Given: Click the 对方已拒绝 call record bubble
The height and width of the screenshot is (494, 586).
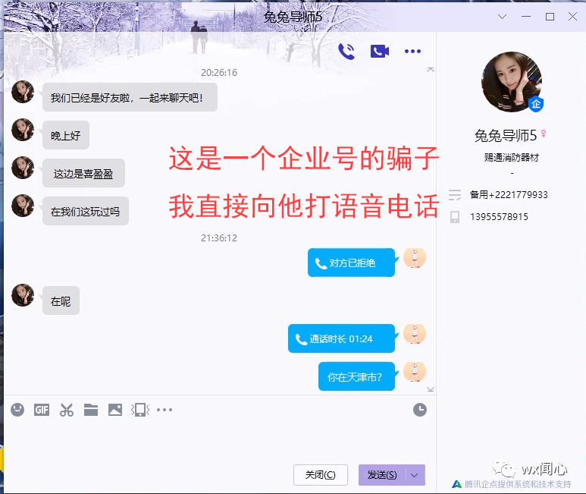Looking at the screenshot, I should (351, 263).
